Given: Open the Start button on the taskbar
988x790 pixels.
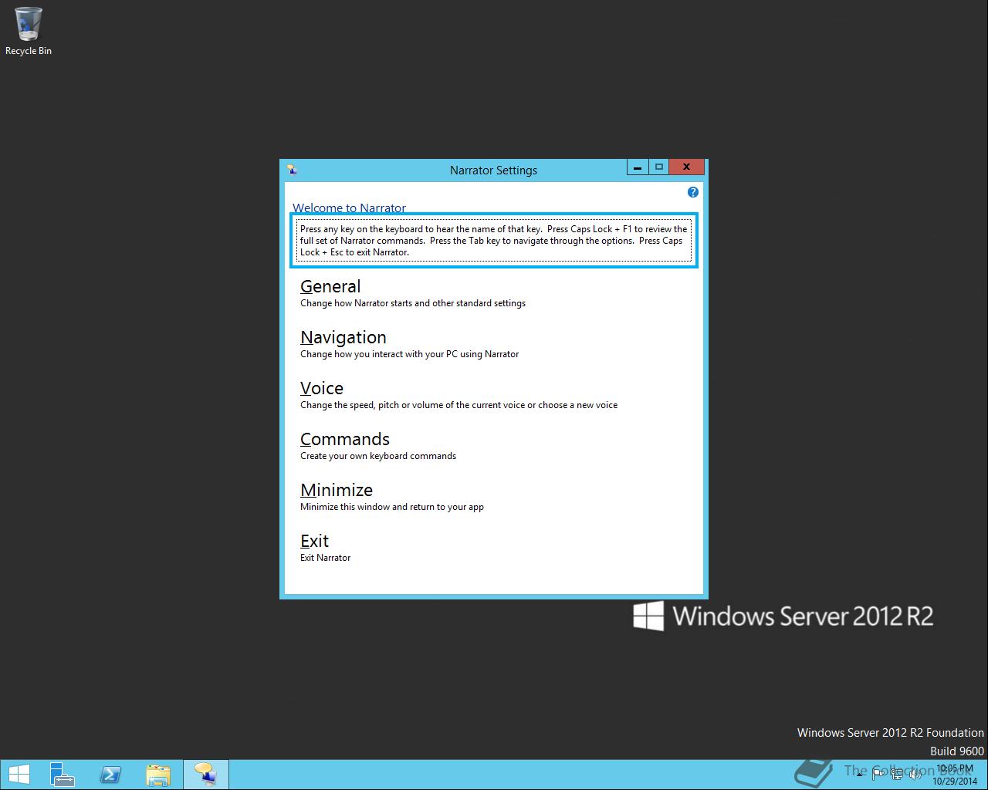Looking at the screenshot, I should coord(19,775).
